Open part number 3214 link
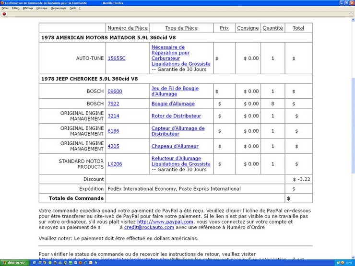The image size is (355, 266). (x=113, y=116)
